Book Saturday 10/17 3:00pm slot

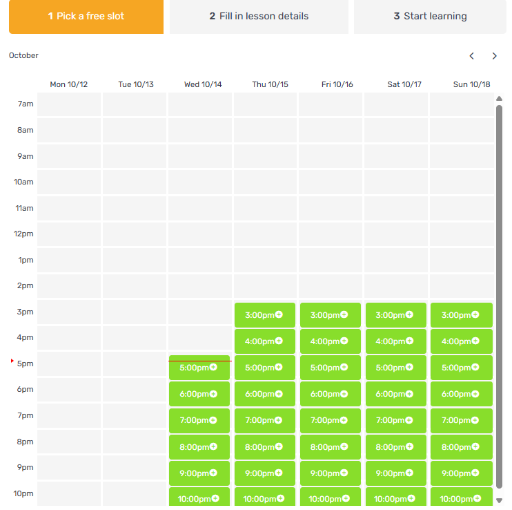396,315
